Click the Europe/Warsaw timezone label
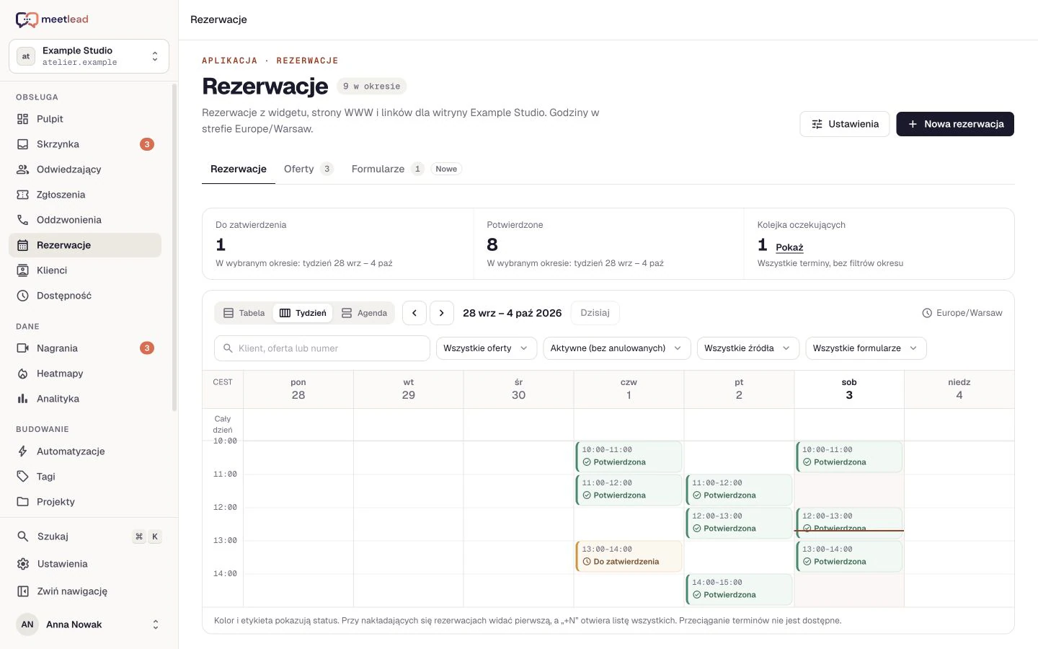Image resolution: width=1038 pixels, height=649 pixels. pyautogui.click(x=962, y=313)
